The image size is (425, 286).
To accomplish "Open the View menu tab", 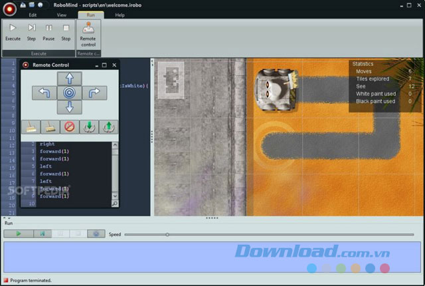I will 61,14.
